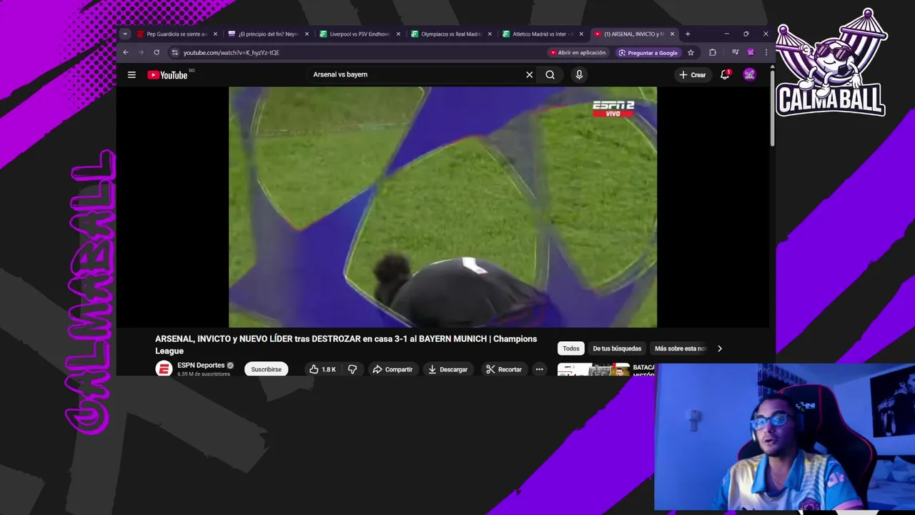Viewport: 915px width, 515px height.
Task: Show more filter chips with right chevron
Action: [x=720, y=348]
